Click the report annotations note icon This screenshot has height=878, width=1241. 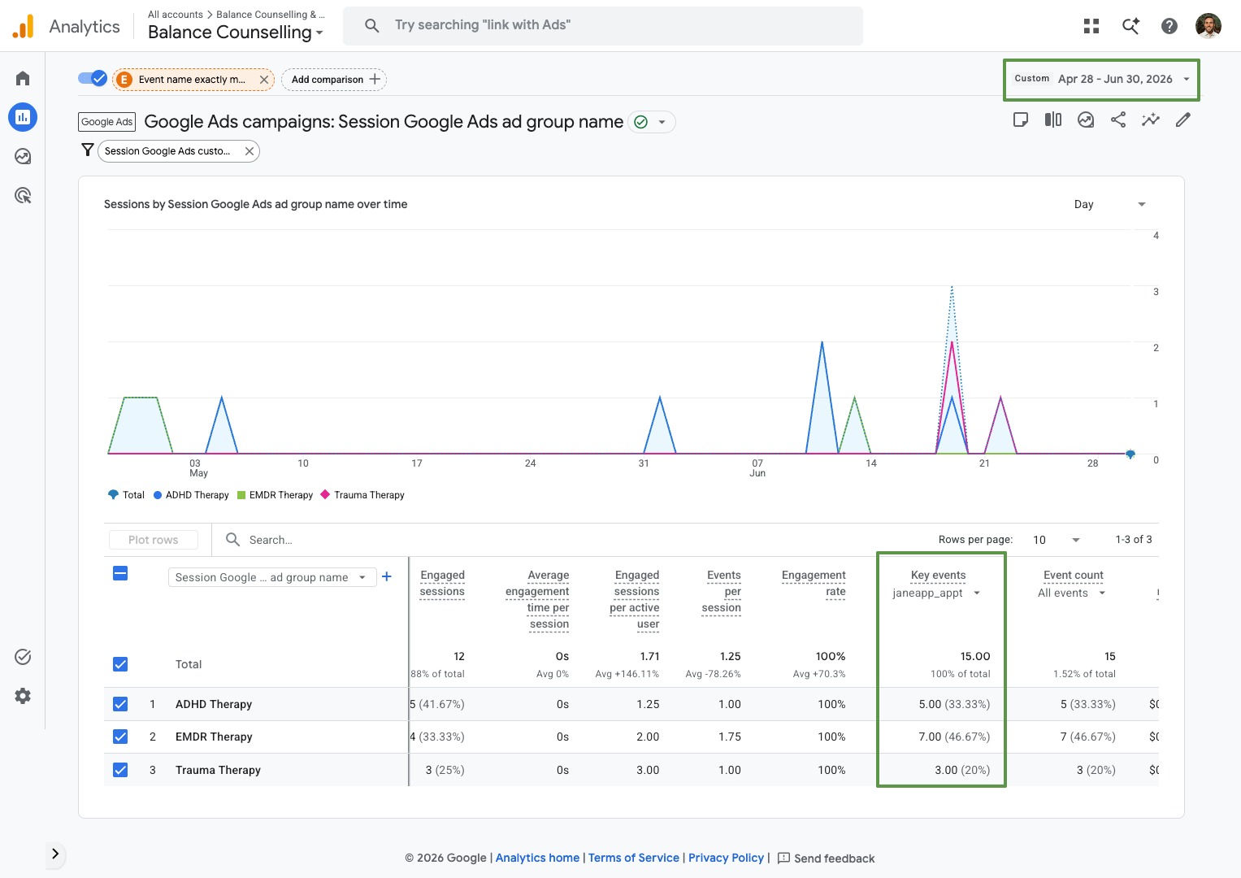point(1021,120)
